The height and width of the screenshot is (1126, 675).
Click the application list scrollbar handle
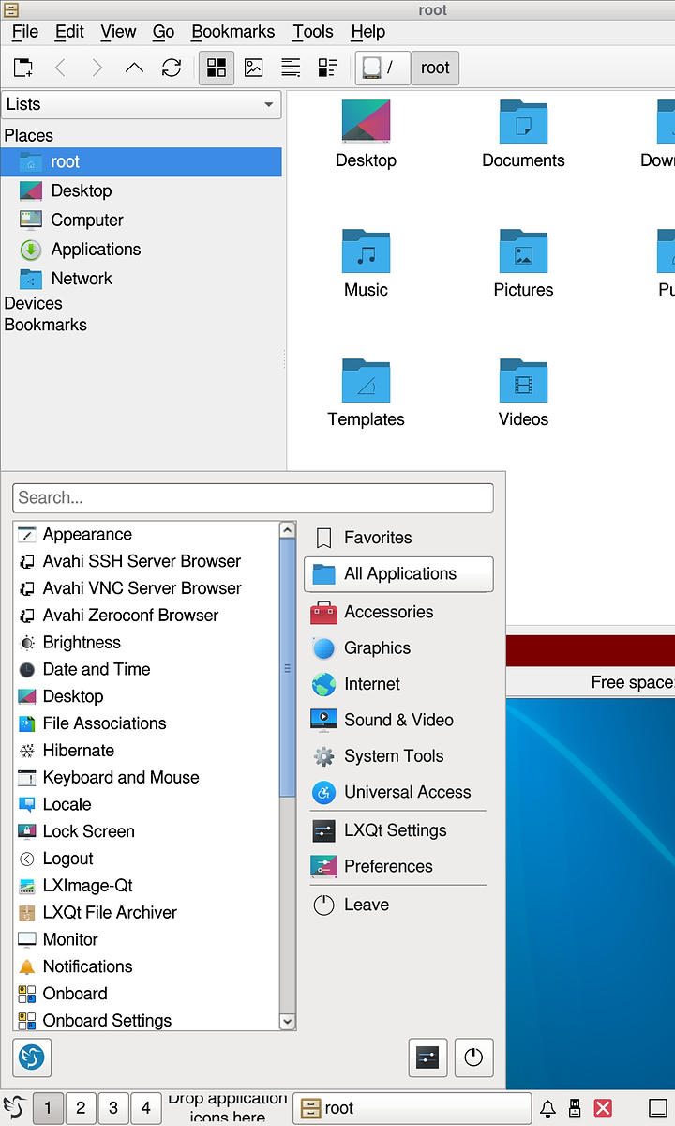[288, 668]
